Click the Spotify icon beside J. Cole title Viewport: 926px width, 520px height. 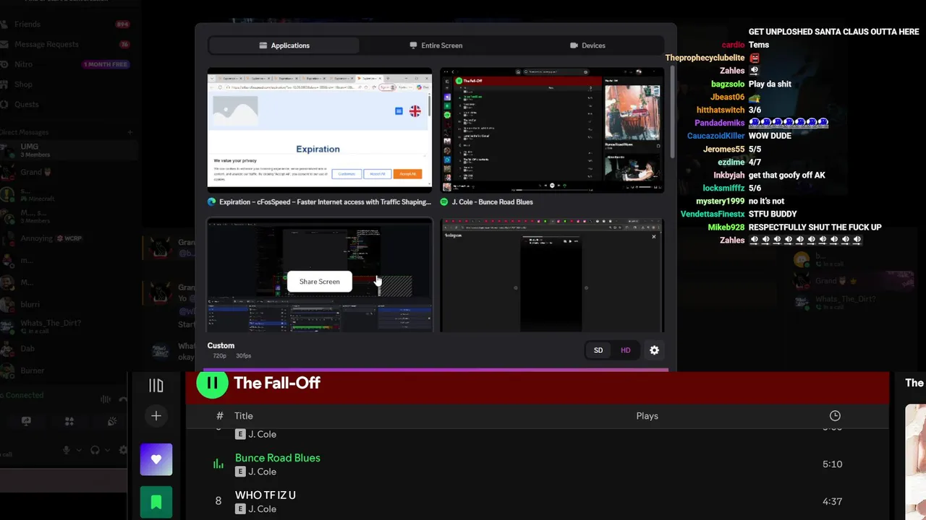(444, 202)
